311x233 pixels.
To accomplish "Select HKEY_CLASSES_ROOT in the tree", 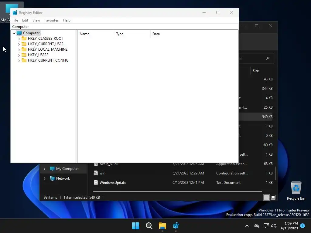I will click(x=46, y=39).
